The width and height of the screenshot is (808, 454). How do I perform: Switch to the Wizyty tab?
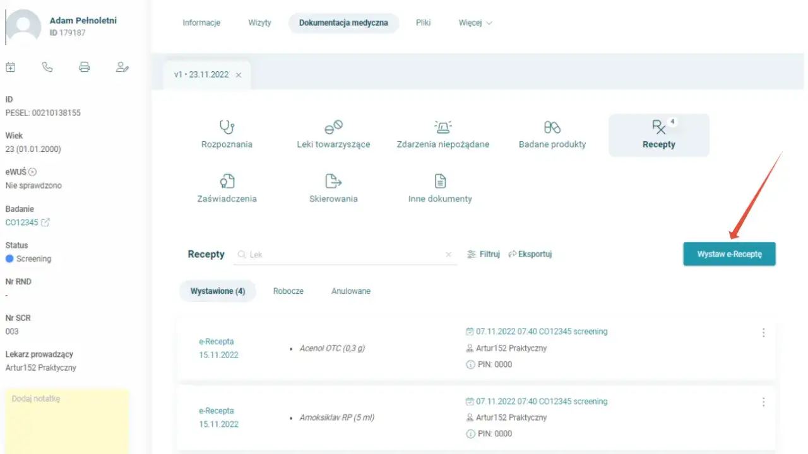[259, 22]
